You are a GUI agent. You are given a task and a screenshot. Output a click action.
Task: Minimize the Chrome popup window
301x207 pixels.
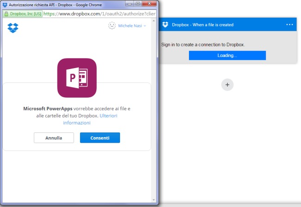pos(130,4)
